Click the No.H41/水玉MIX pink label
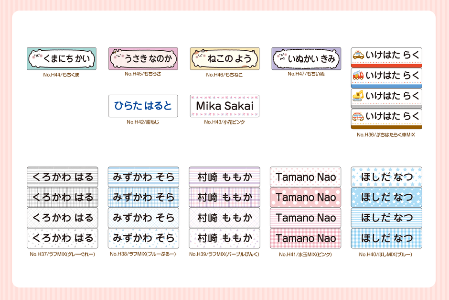Image resolution: width=449 pixels, height=300 pixels. coord(305,255)
